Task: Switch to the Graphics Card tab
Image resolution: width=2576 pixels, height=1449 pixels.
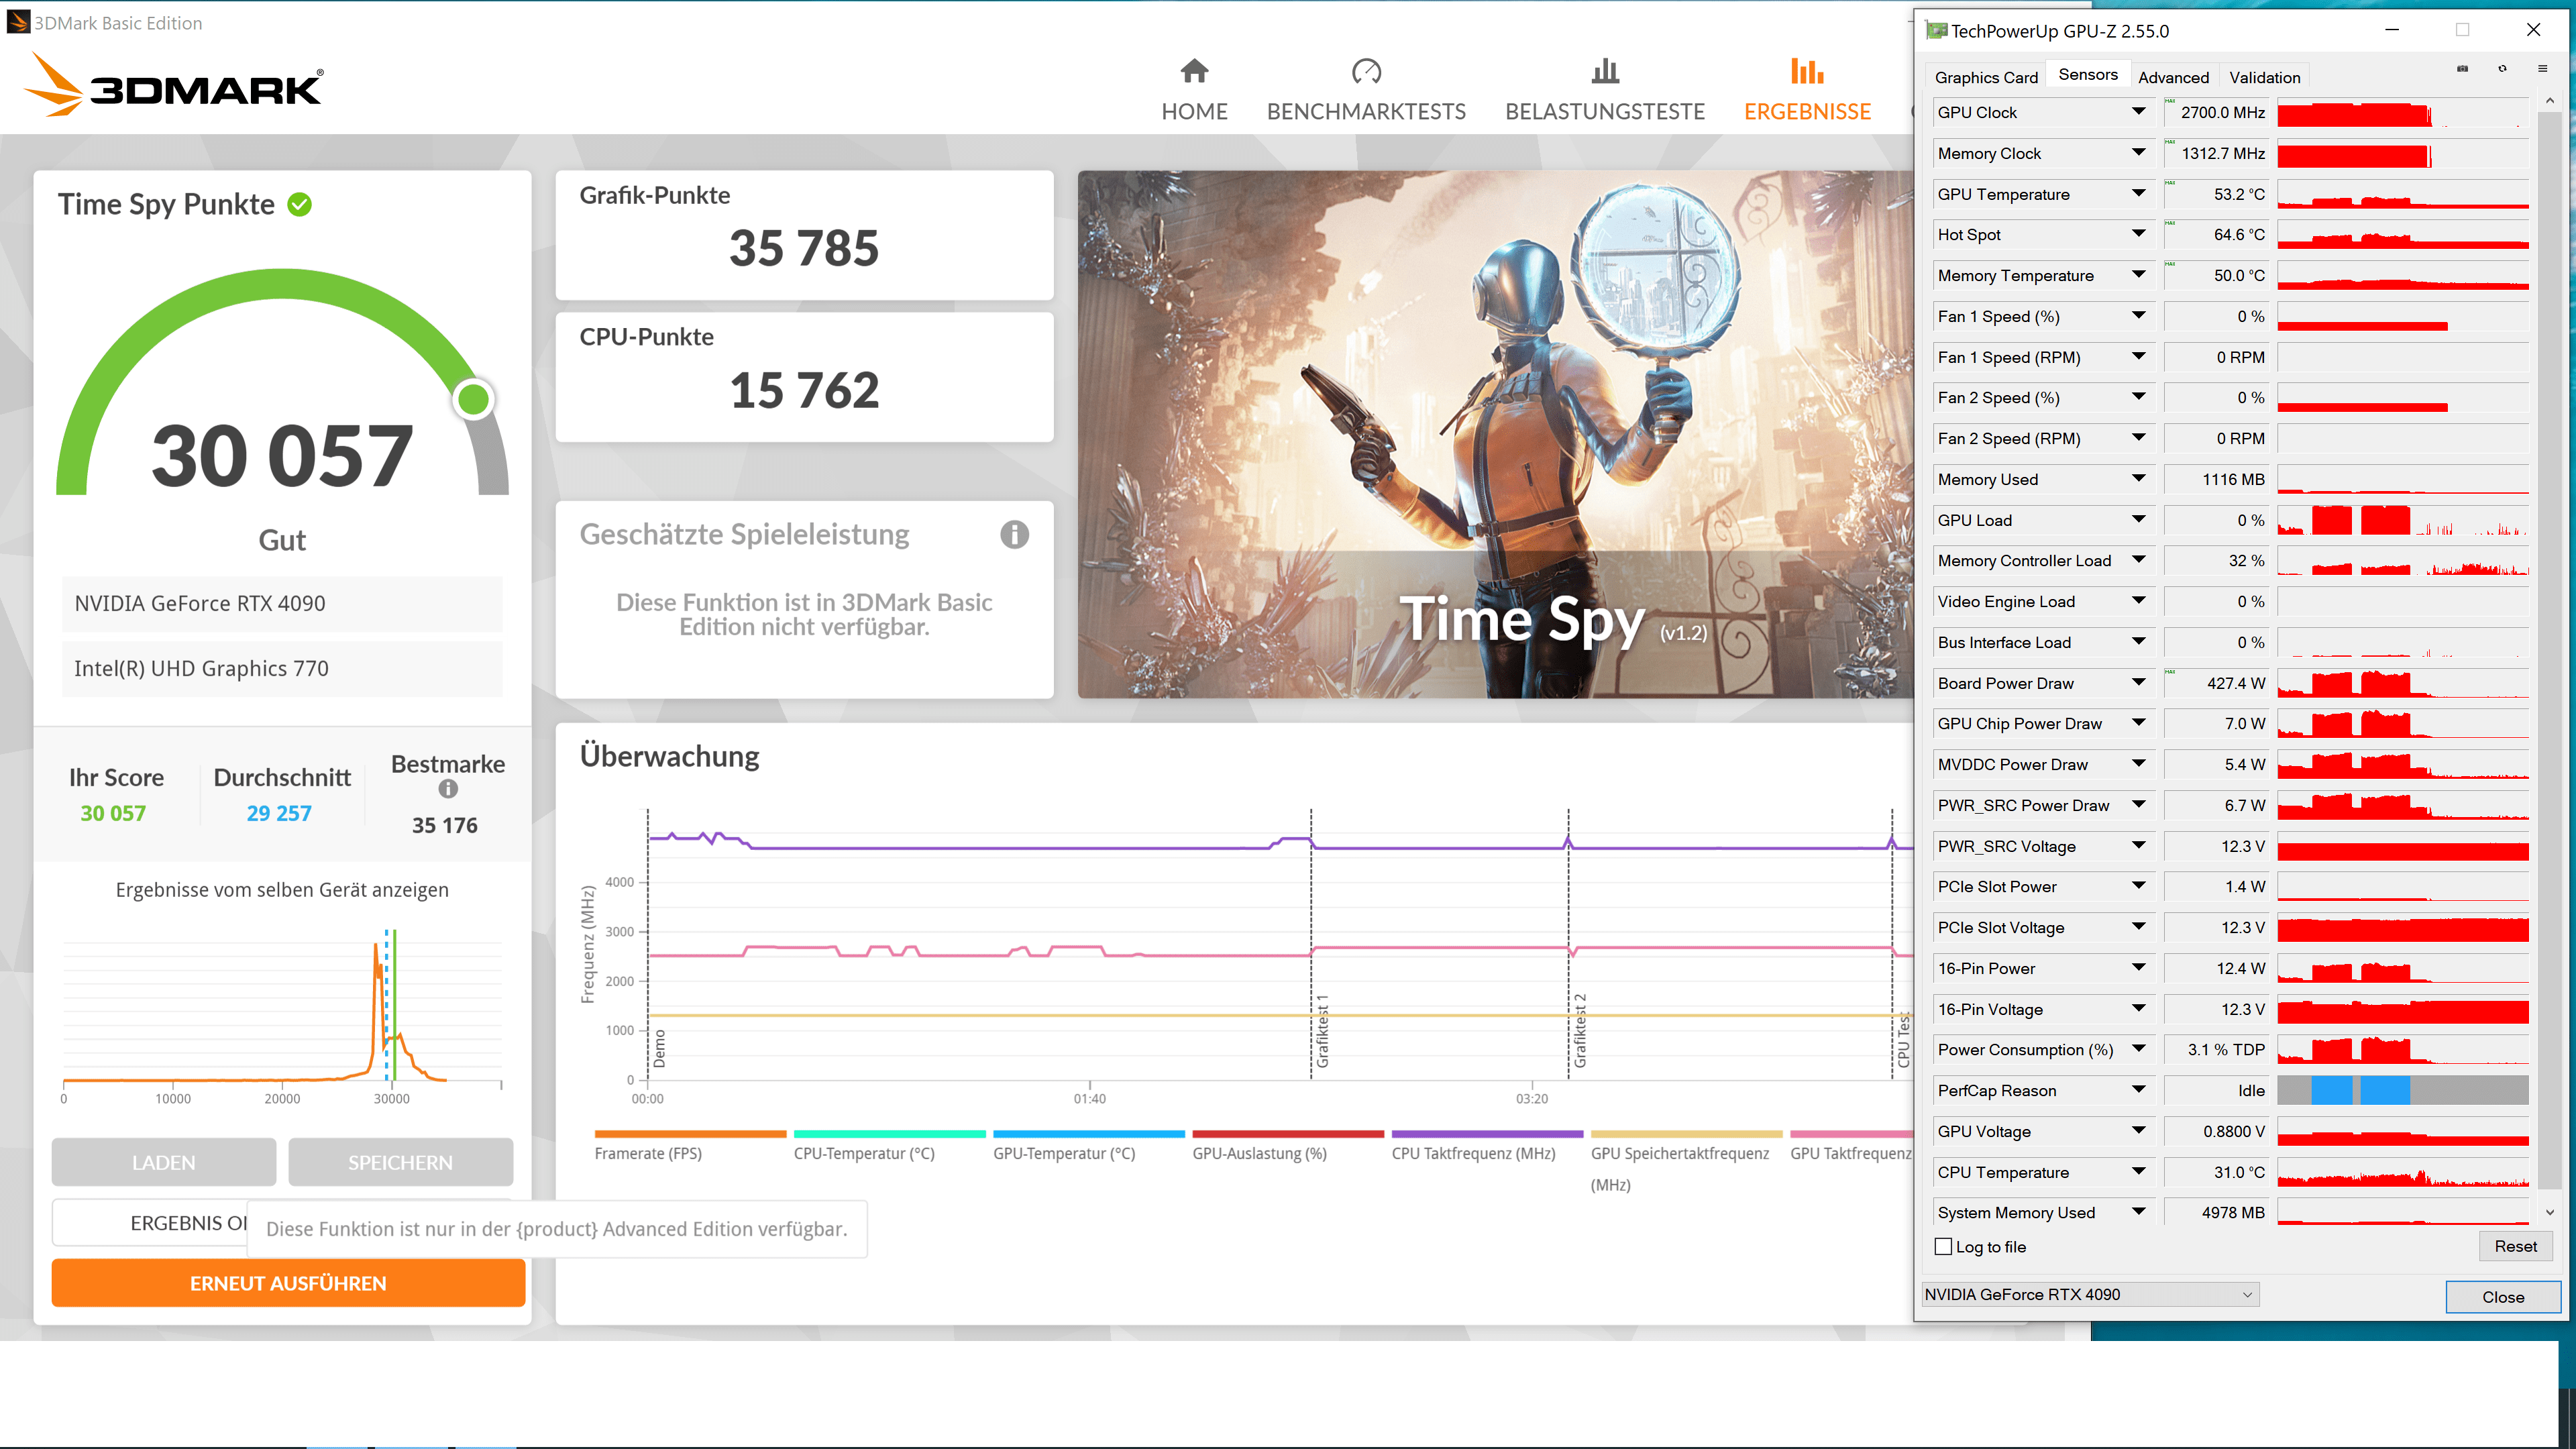Action: 1985,77
